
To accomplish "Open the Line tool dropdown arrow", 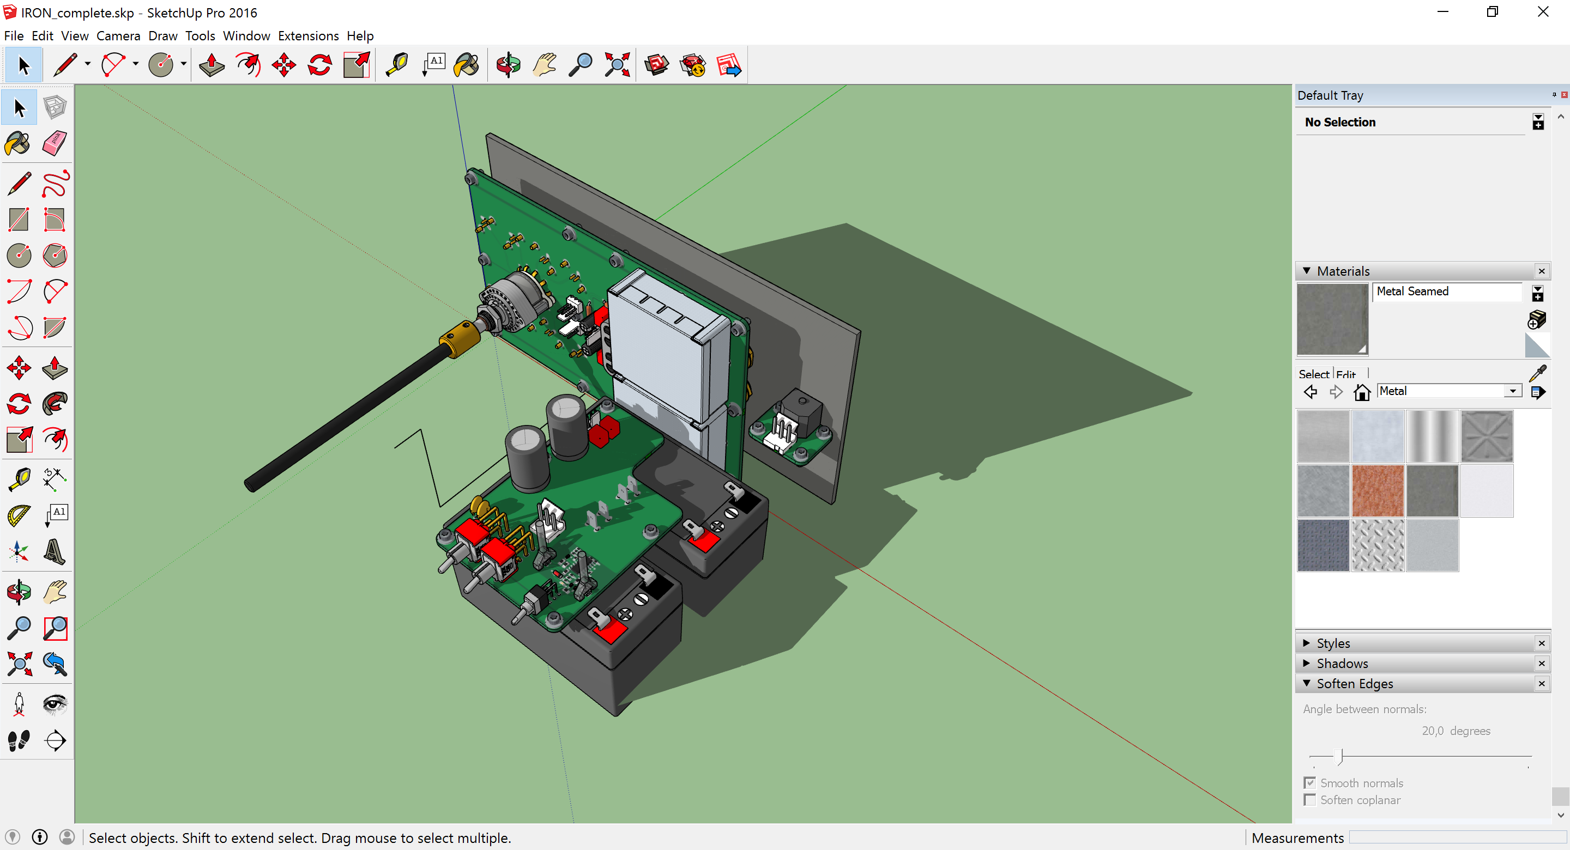I will (x=88, y=64).
